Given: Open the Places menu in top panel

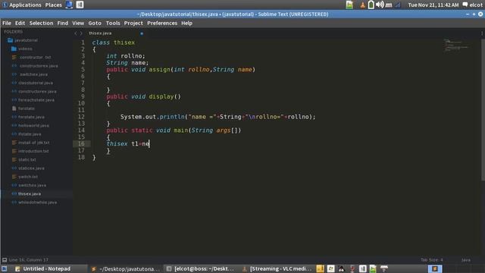Looking at the screenshot, I should (54, 5).
